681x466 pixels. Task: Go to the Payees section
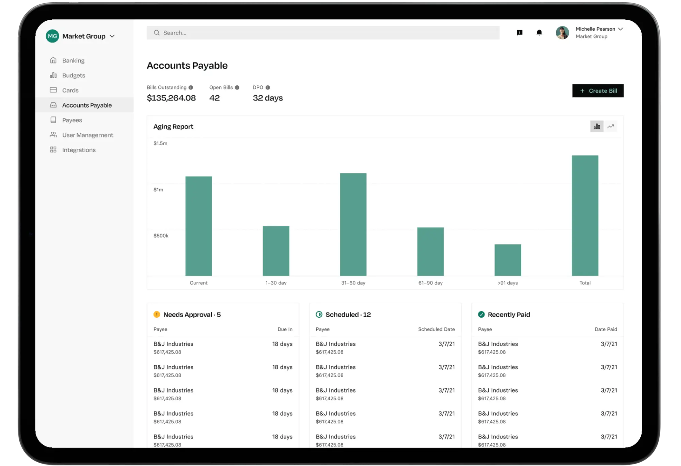[72, 120]
